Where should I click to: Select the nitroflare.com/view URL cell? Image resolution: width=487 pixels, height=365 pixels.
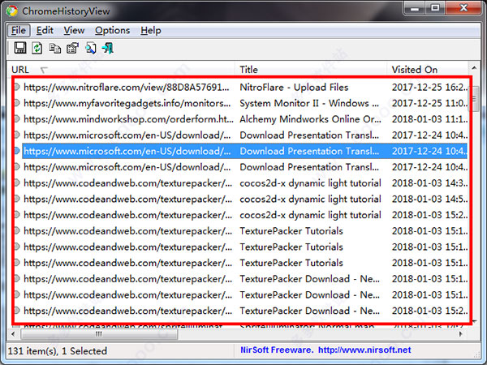[127, 88]
